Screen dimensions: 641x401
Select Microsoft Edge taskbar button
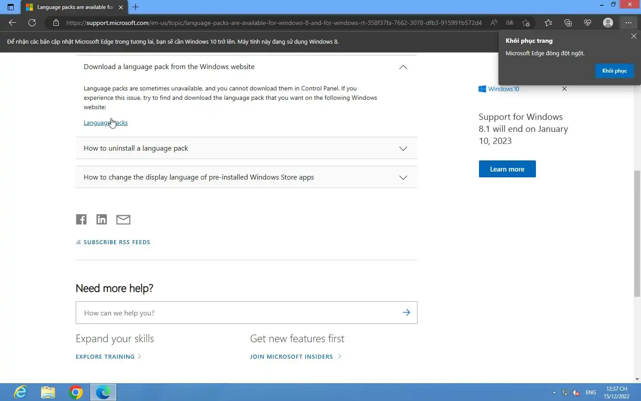(x=103, y=392)
